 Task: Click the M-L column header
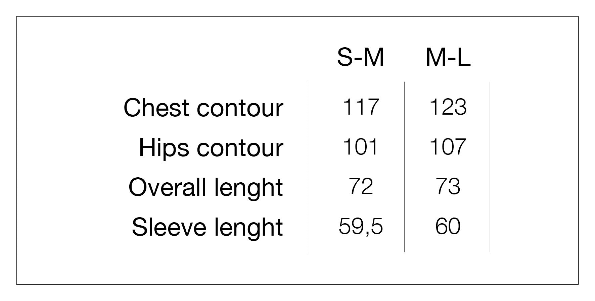coord(448,57)
